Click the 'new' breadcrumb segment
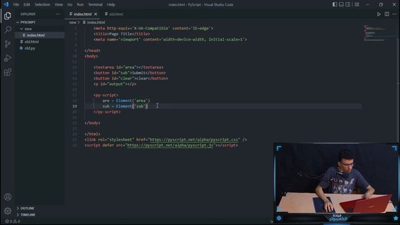 (x=72, y=22)
